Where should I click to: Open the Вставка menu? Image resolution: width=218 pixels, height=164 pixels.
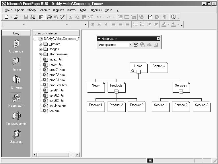44,10
